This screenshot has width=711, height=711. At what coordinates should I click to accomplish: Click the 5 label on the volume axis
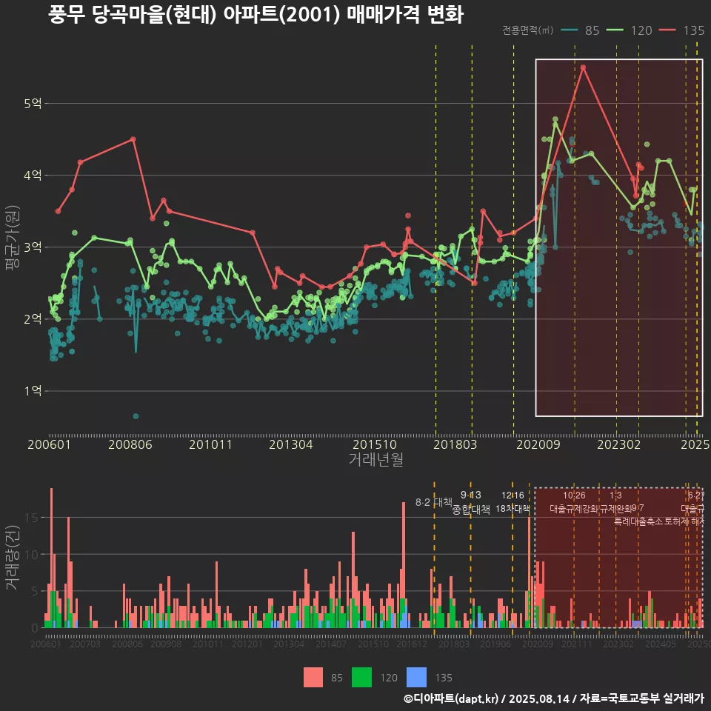pos(35,591)
